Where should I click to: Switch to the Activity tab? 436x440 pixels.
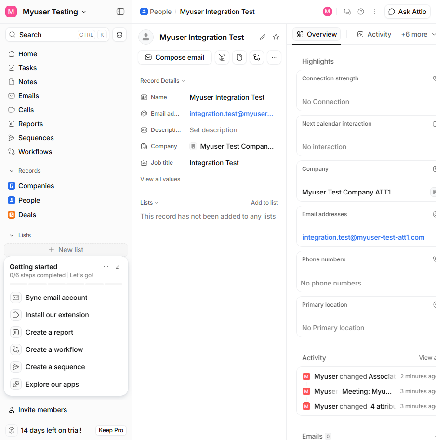click(374, 34)
